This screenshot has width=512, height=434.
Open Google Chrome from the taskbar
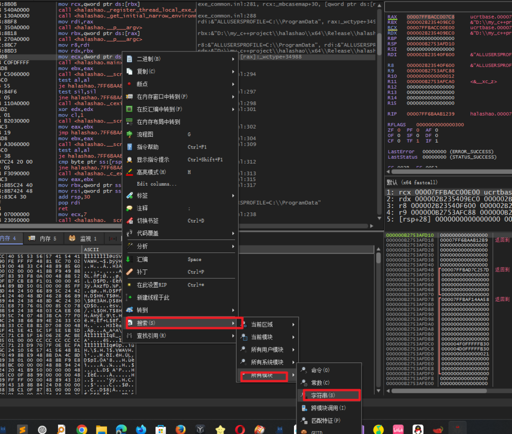pos(82,429)
